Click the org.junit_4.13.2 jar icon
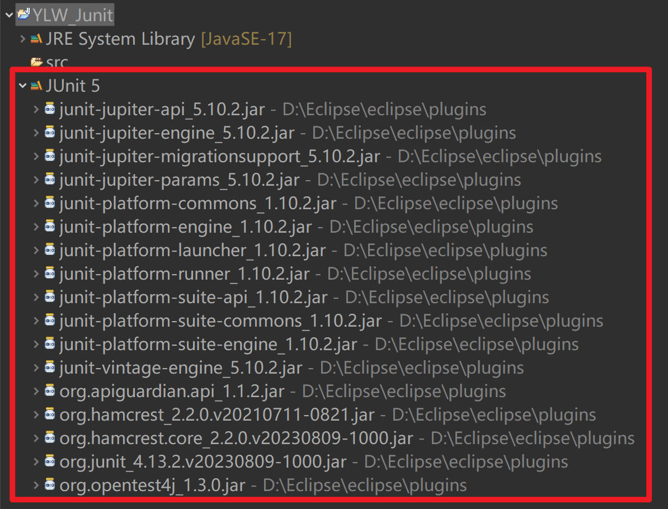This screenshot has width=668, height=509. (x=50, y=460)
